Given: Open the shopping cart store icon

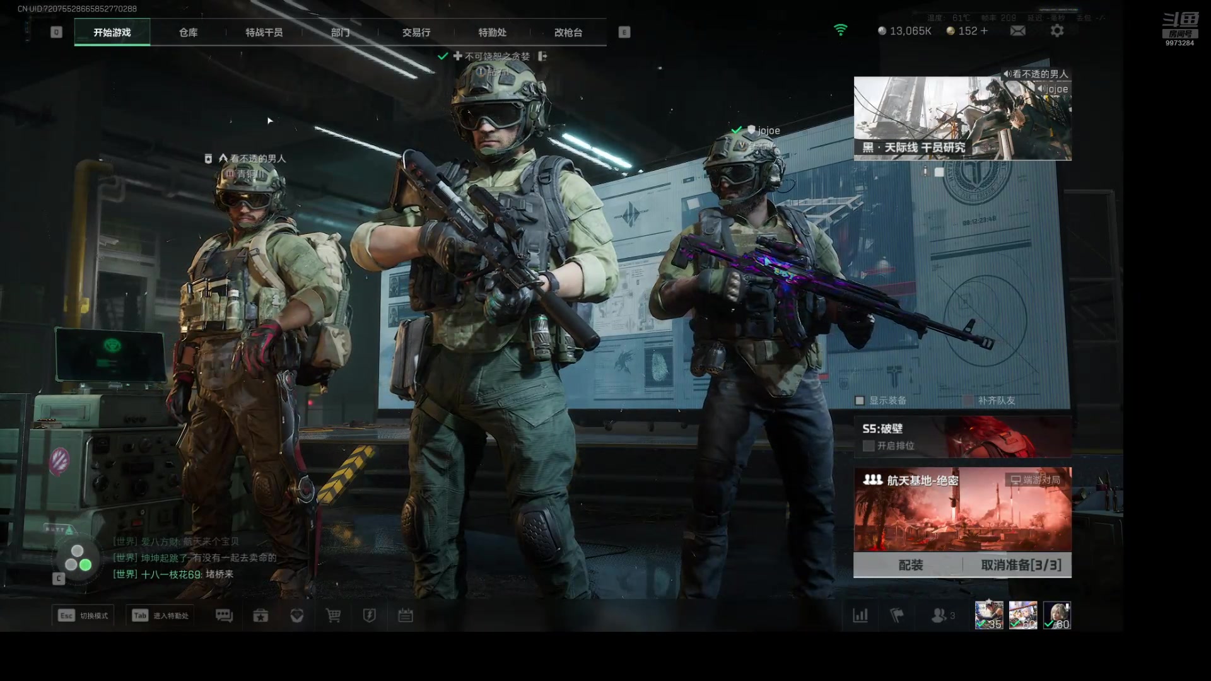Looking at the screenshot, I should coord(333,615).
